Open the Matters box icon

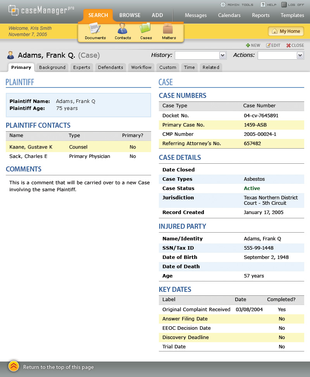pyautogui.click(x=168, y=28)
